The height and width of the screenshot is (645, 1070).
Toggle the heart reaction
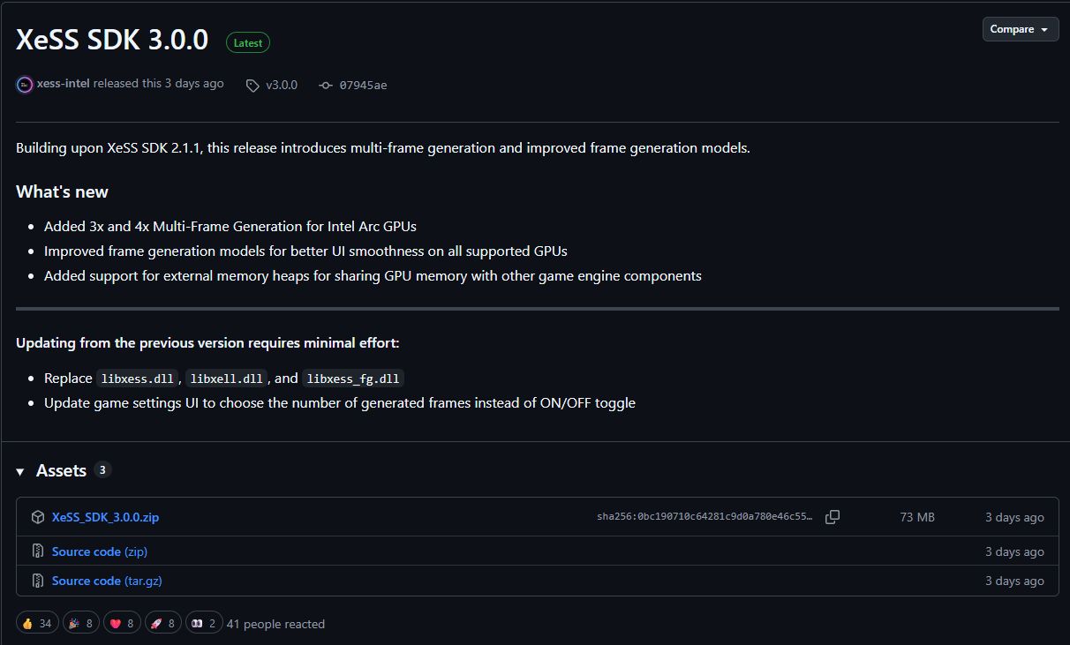click(x=123, y=624)
